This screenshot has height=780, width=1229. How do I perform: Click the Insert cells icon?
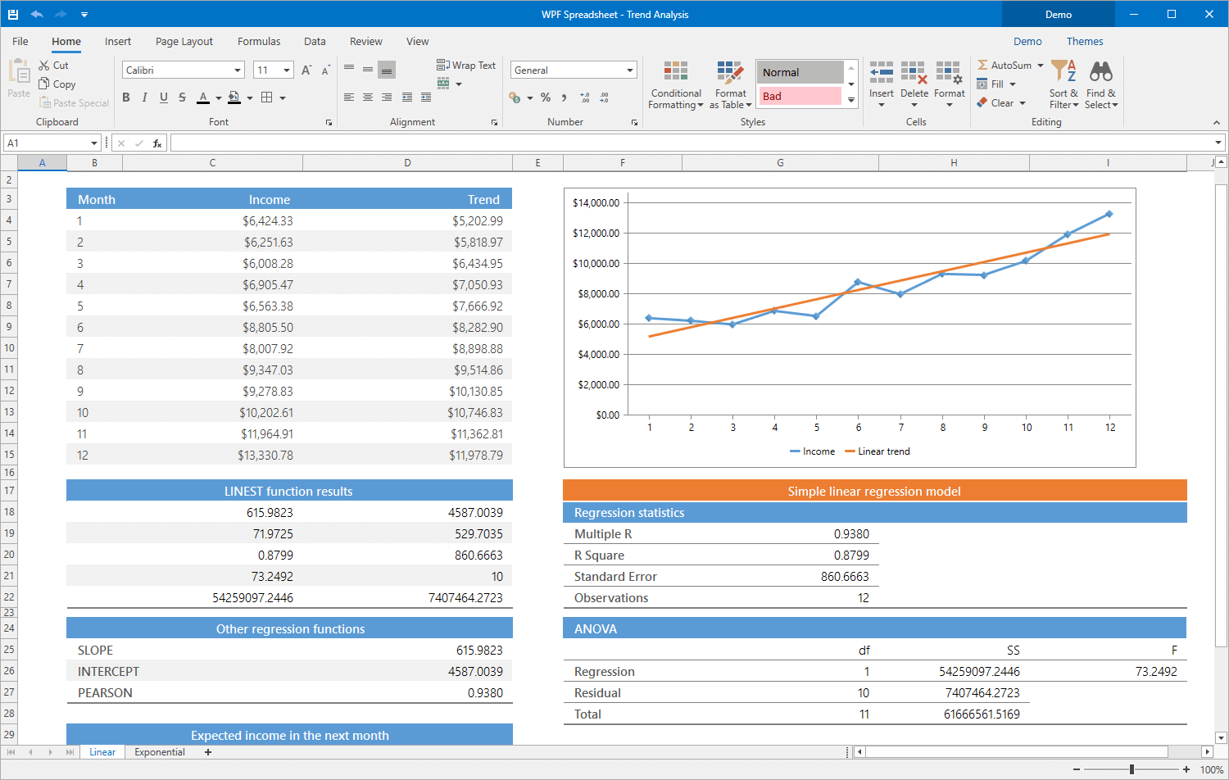pyautogui.click(x=881, y=73)
